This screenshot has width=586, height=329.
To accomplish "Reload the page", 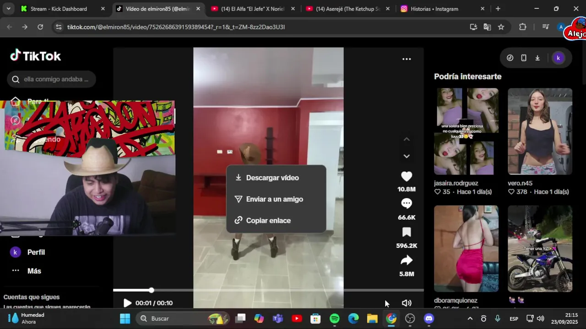I will coord(40,27).
